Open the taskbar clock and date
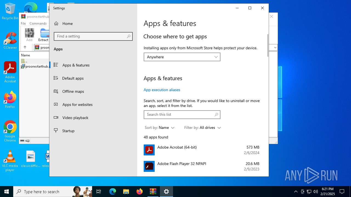This screenshot has width=351, height=197. (328, 192)
